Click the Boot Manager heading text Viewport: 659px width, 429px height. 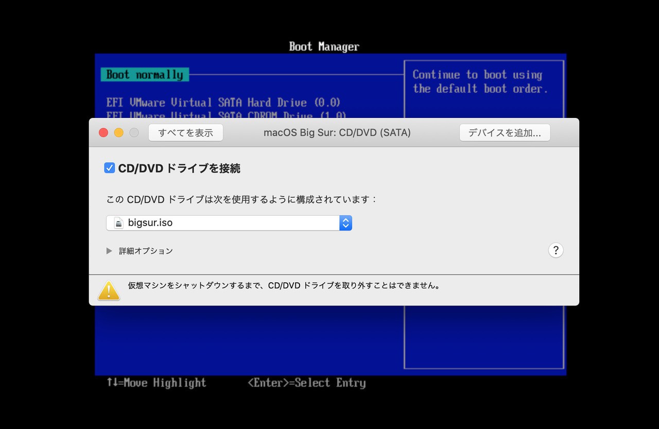324,46
